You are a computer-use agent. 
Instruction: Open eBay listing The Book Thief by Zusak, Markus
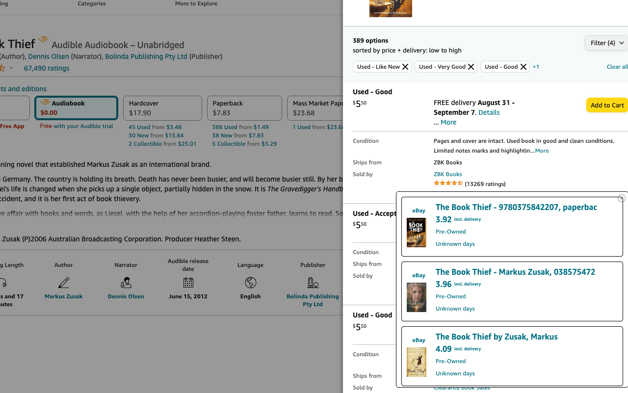point(497,337)
